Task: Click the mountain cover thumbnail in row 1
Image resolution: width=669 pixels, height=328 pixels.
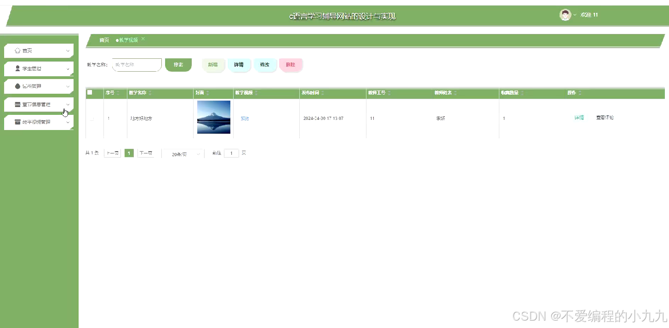Action: pos(214,117)
